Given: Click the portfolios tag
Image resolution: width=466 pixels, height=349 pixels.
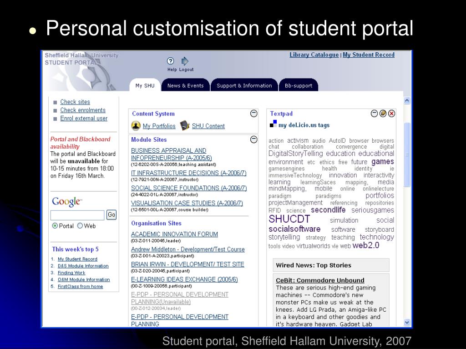Looking at the screenshot, I should click(380, 195).
